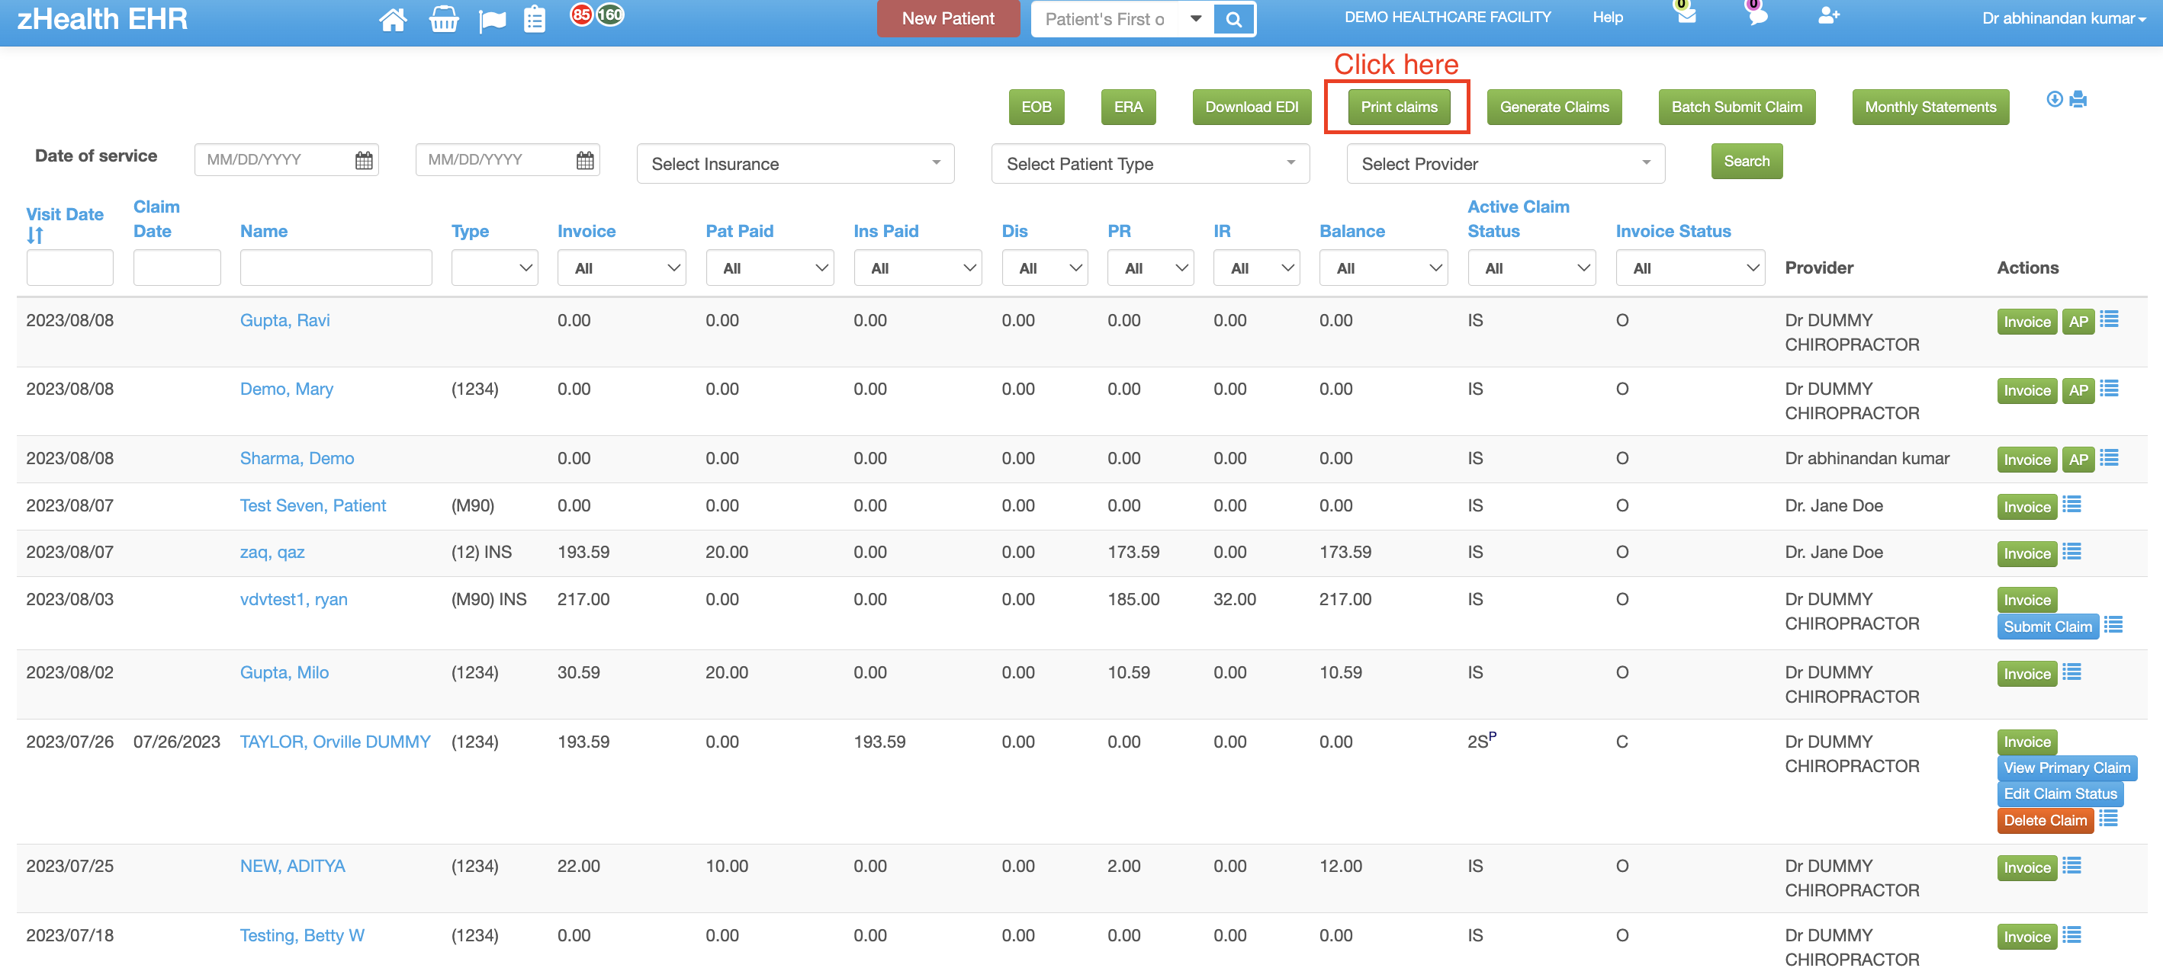Click the New Patient button
Viewport: 2163px width, 968px height.
[x=947, y=18]
